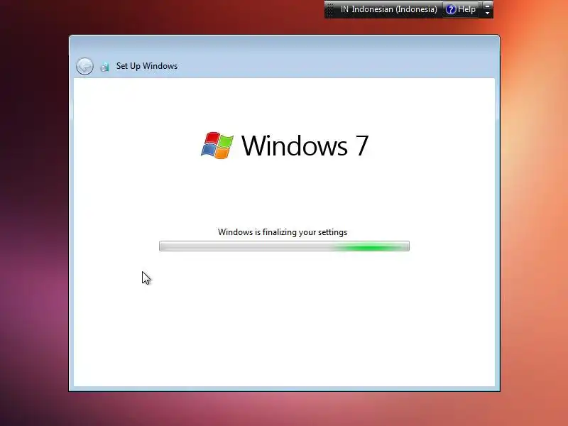This screenshot has height=426, width=568.
Task: Open the IN Indonesian (Indonesia) language selector
Action: click(x=388, y=9)
